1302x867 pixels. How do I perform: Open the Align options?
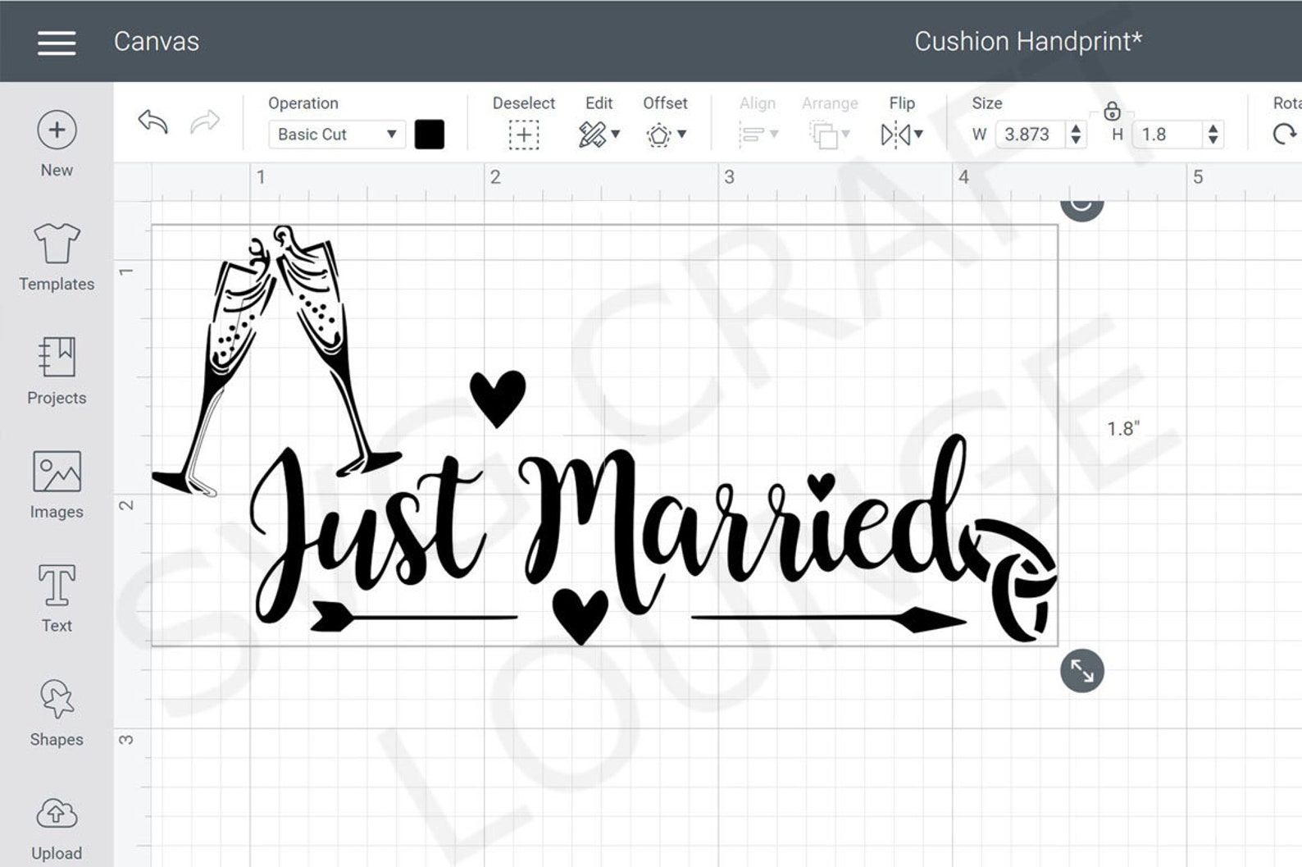pyautogui.click(x=758, y=135)
